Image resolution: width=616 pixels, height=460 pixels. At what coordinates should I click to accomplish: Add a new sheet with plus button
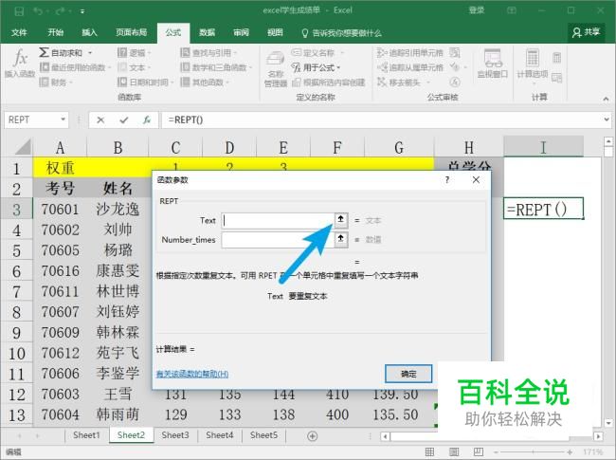click(313, 436)
